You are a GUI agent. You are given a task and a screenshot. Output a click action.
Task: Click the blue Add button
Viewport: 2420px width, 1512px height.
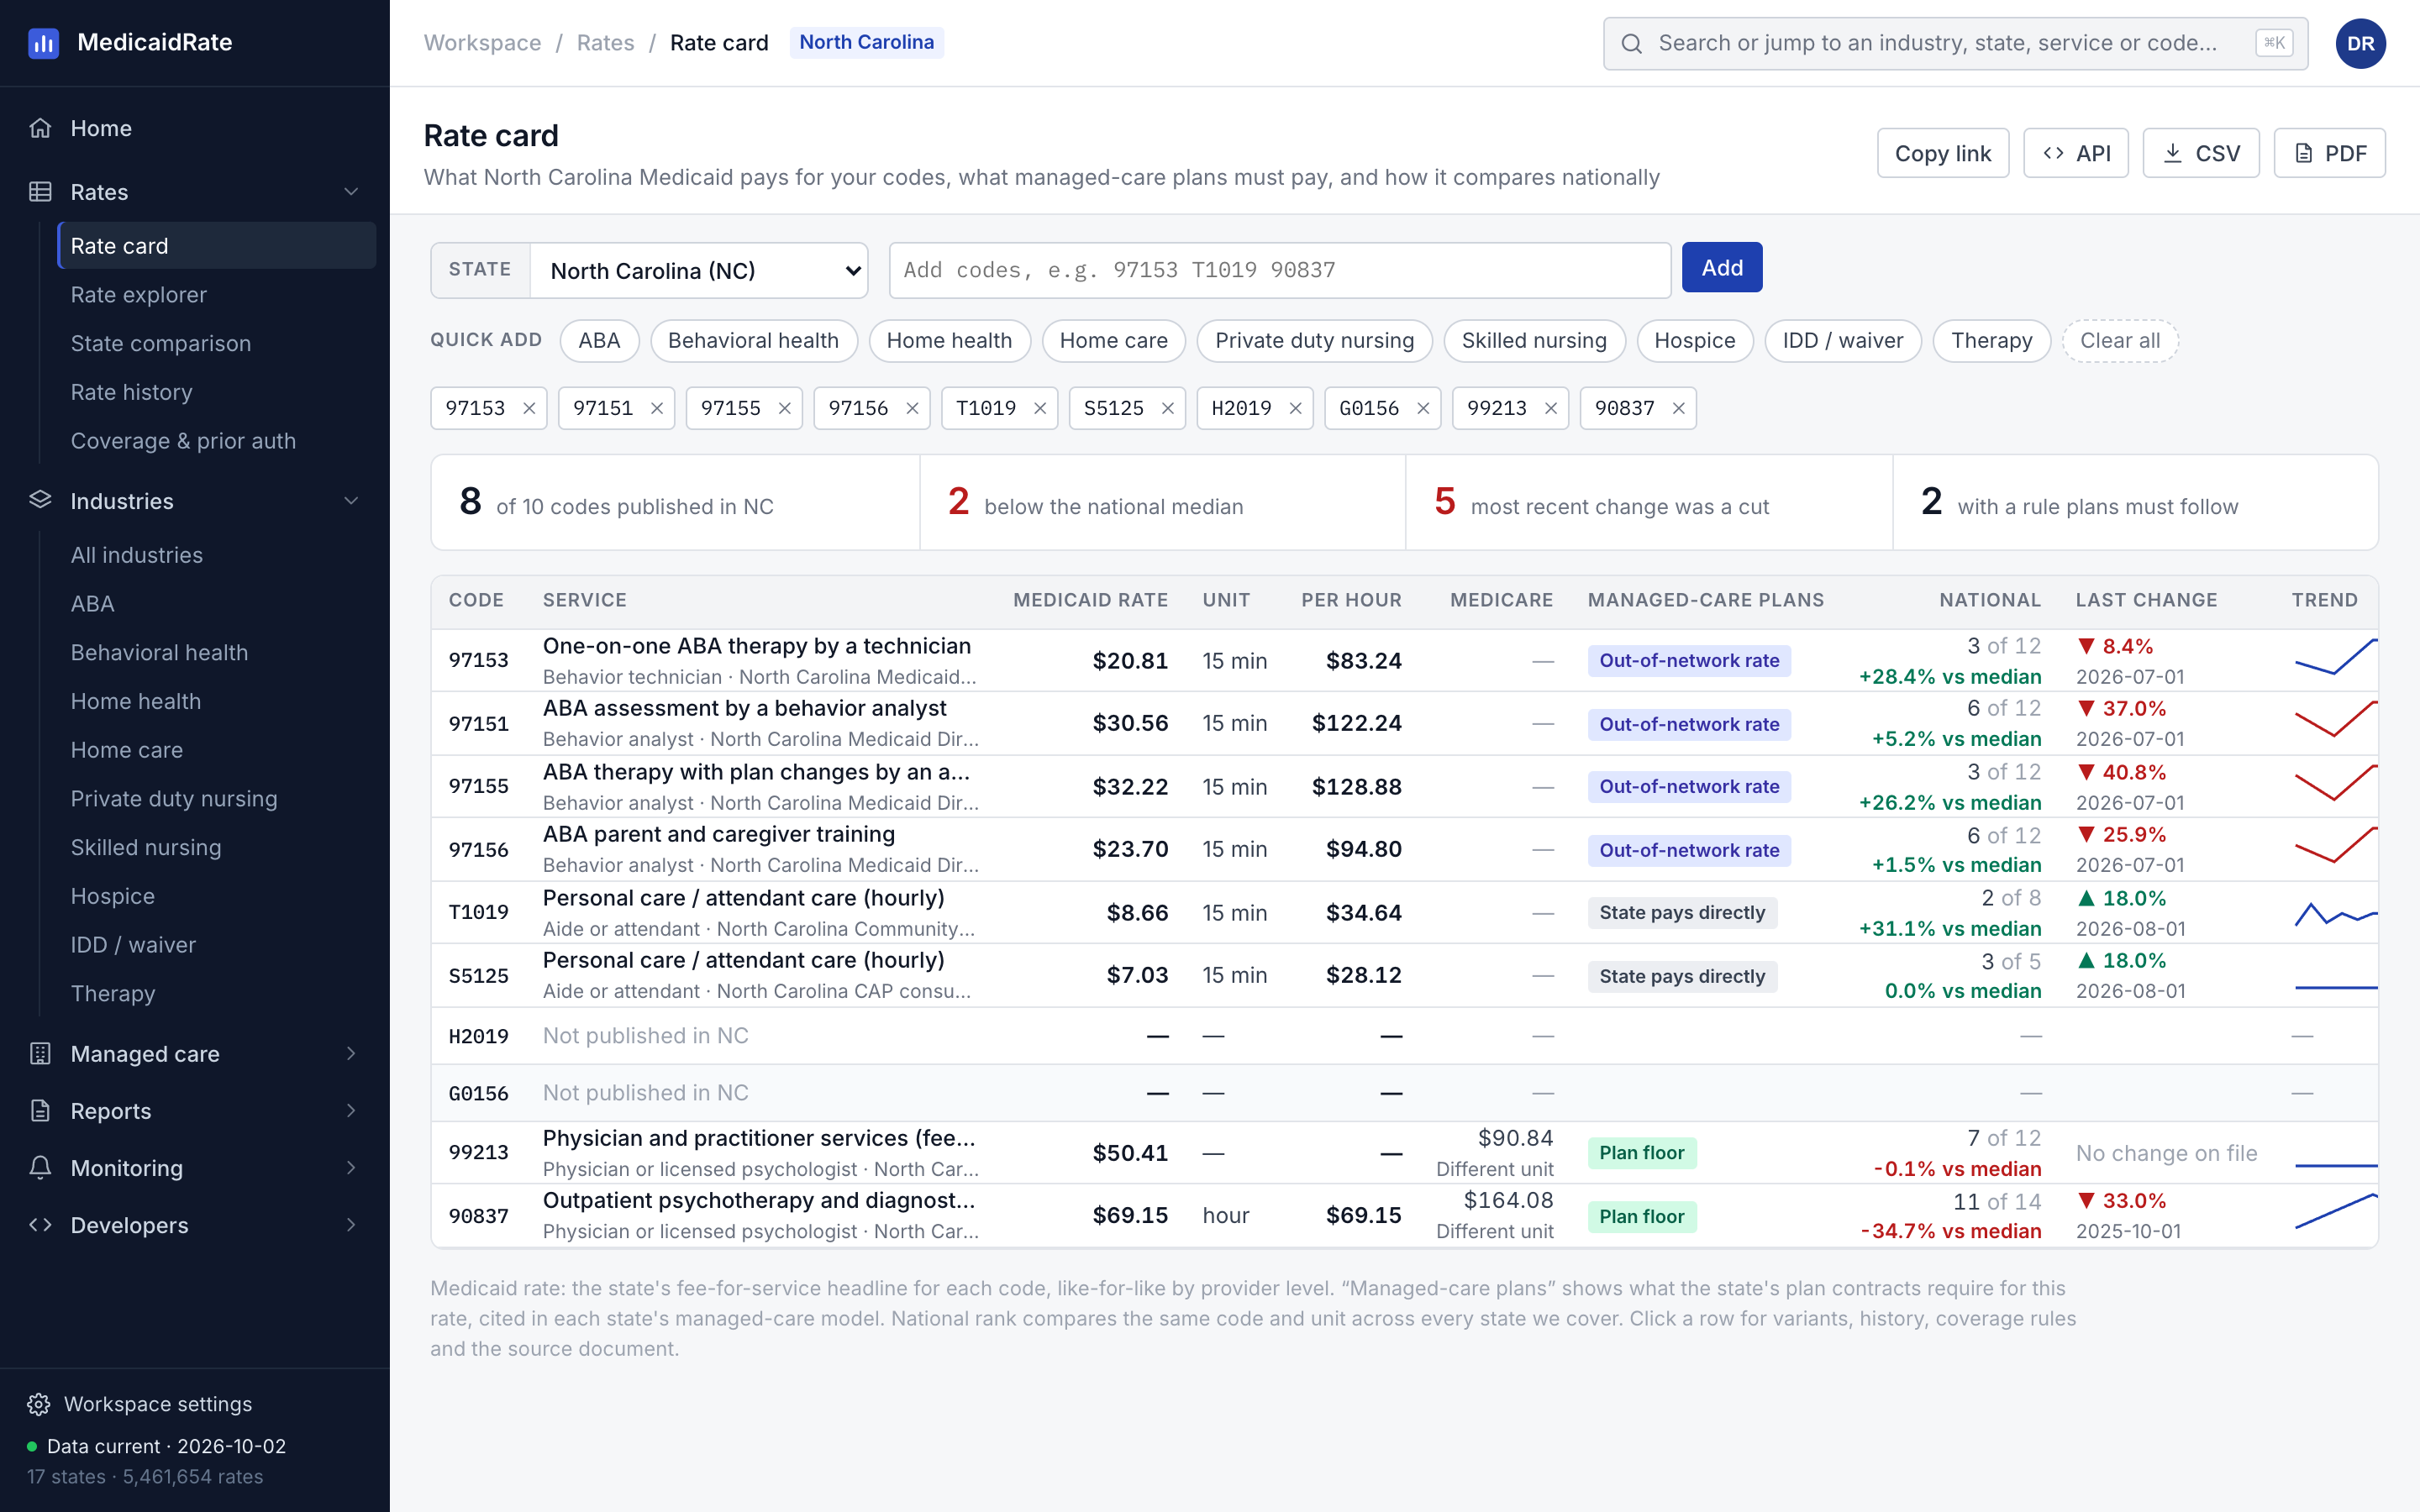click(x=1721, y=268)
